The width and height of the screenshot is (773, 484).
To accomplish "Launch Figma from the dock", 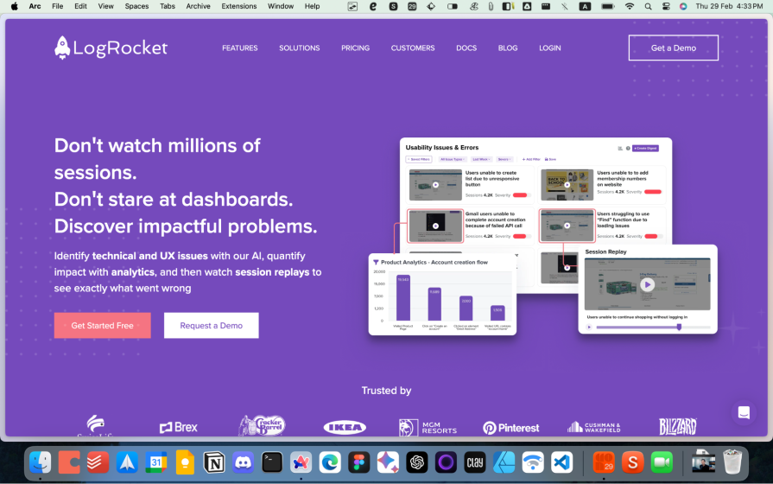I will point(358,462).
